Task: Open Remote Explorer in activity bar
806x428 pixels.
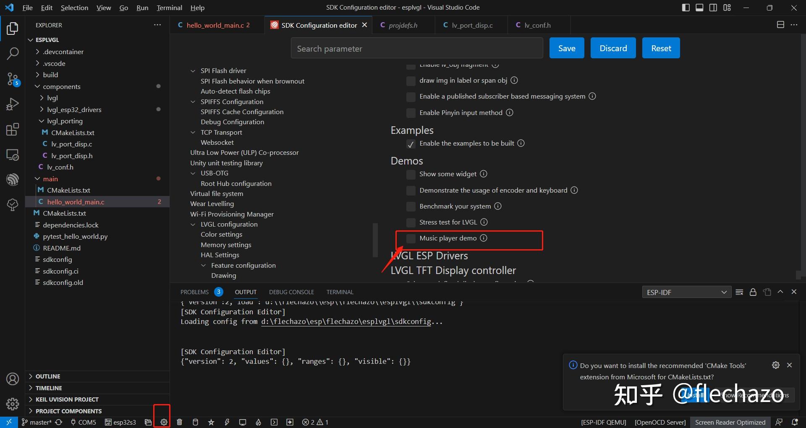Action: point(13,154)
